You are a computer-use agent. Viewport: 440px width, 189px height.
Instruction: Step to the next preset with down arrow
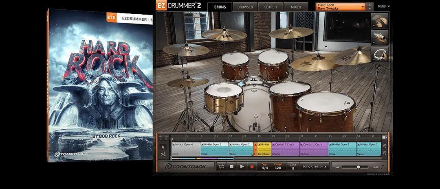(370, 9)
